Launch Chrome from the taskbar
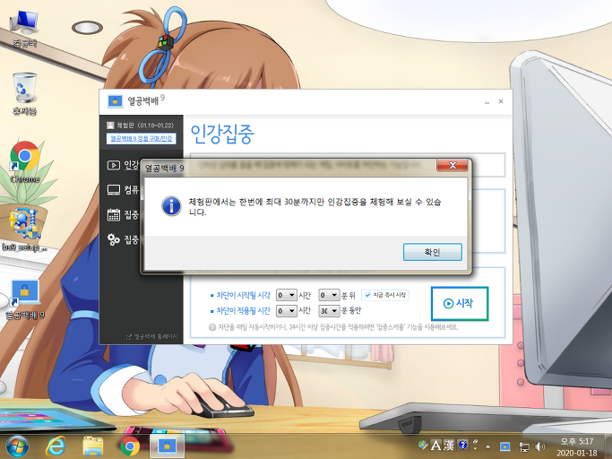The image size is (612, 459). point(130,446)
